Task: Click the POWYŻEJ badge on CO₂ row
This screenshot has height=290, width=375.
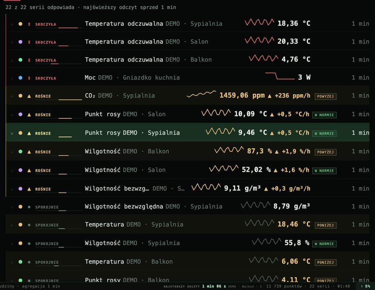Action: pos(325,96)
